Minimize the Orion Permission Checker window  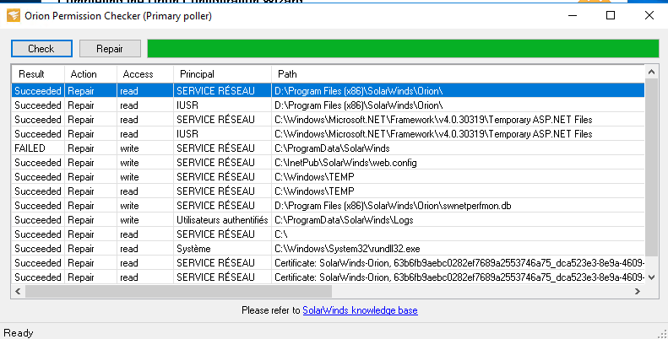coord(573,15)
